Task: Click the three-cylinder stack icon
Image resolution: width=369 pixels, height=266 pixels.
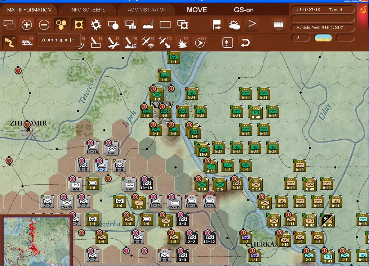Action: coord(279,24)
